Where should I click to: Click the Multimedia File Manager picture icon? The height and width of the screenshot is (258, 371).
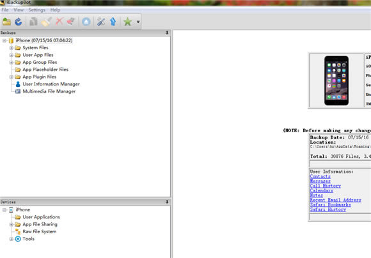click(x=18, y=91)
